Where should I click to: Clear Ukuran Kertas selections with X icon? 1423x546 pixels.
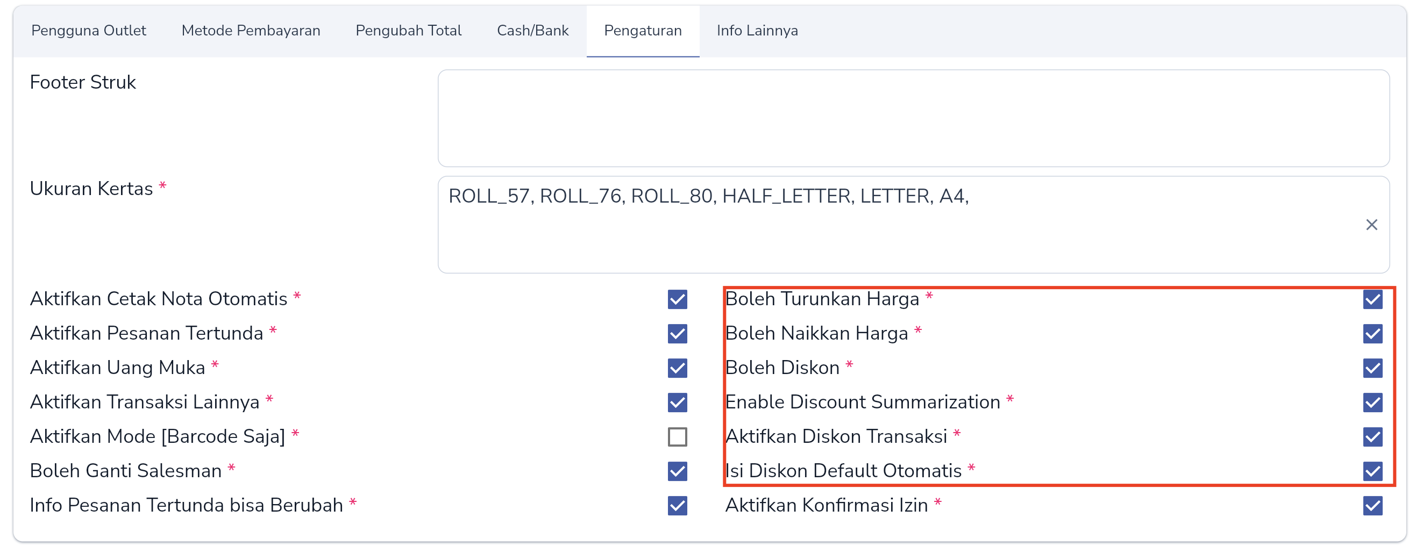pyautogui.click(x=1371, y=225)
